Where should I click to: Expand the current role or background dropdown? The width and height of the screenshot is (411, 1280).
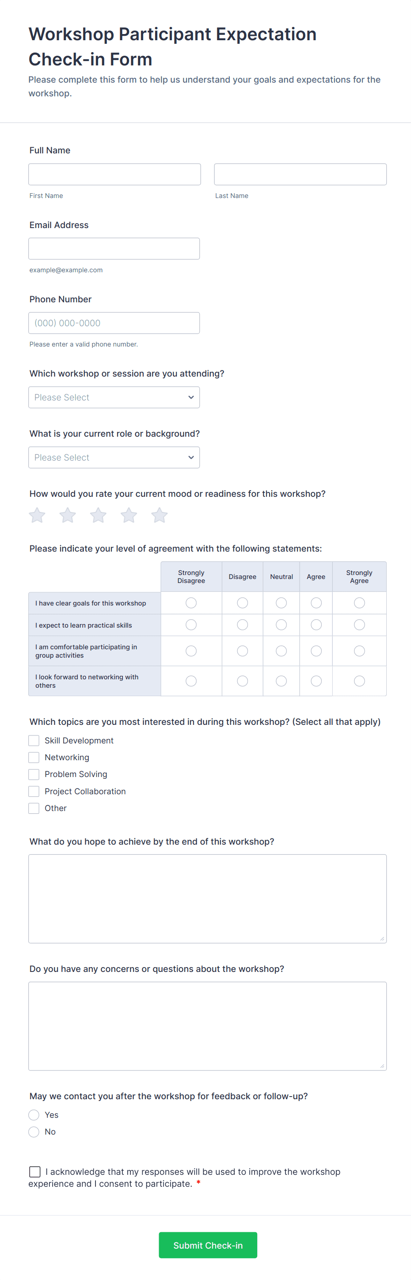click(114, 457)
